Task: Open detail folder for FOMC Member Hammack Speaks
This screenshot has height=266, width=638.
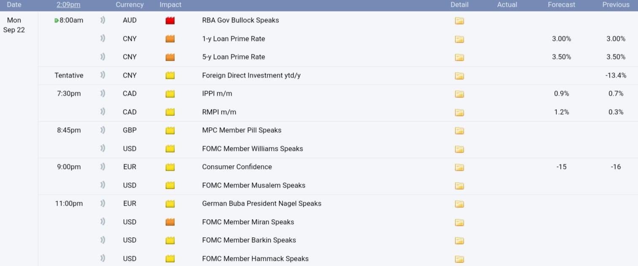Action: coord(459,259)
